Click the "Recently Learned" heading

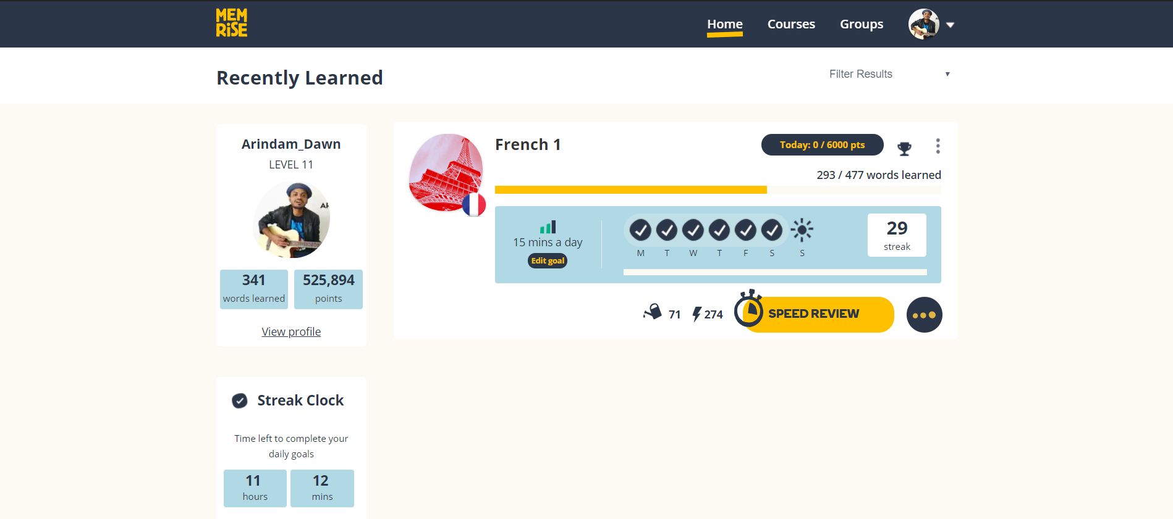point(300,78)
